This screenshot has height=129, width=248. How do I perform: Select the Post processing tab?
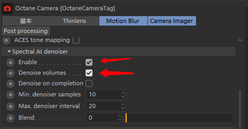pos(26,31)
